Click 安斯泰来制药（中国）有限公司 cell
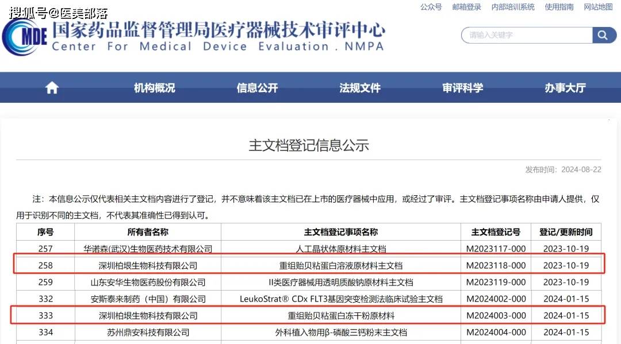 [x=148, y=299]
